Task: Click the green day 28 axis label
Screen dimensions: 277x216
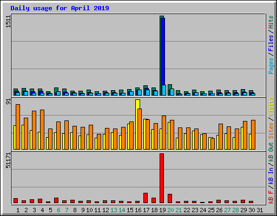Action: coord(235,210)
